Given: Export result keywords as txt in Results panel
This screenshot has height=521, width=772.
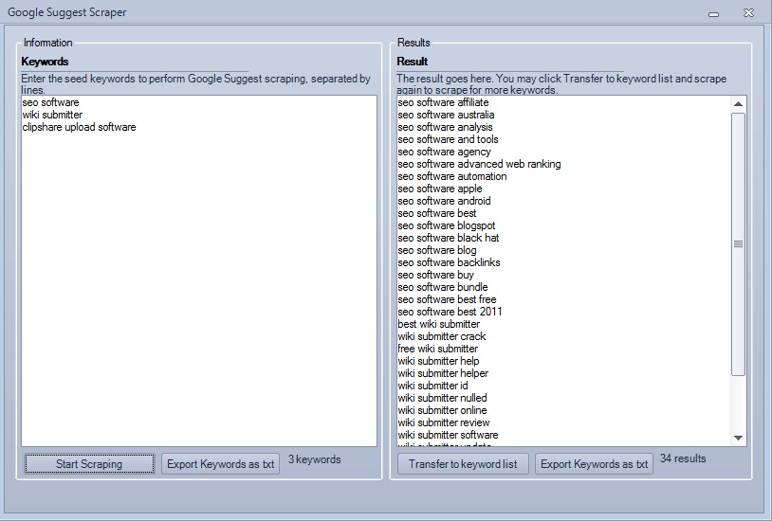Looking at the screenshot, I should pos(595,464).
